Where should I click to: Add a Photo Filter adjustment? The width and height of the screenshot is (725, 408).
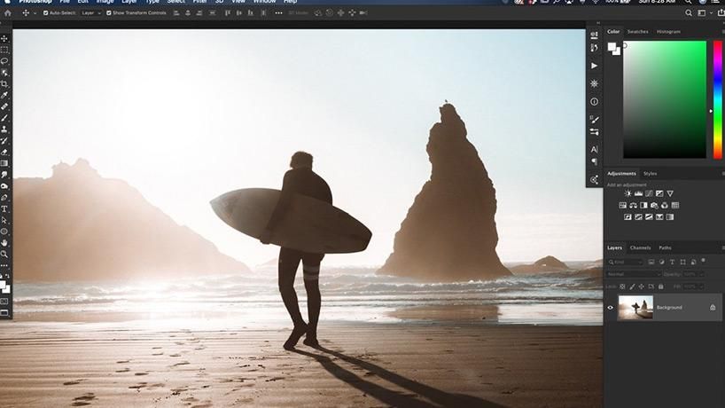(x=654, y=205)
